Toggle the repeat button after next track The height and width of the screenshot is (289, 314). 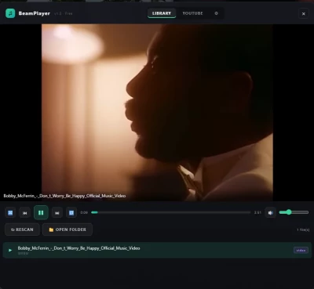tap(71, 213)
